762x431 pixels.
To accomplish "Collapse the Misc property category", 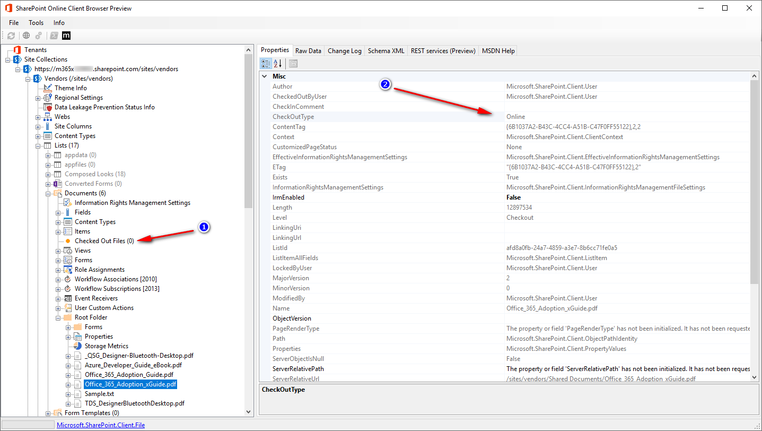I will tap(265, 76).
